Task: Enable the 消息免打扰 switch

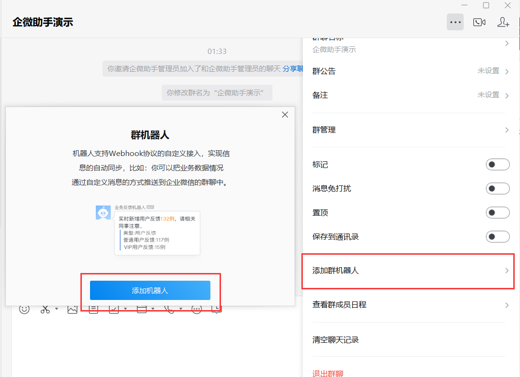Action: [x=497, y=188]
